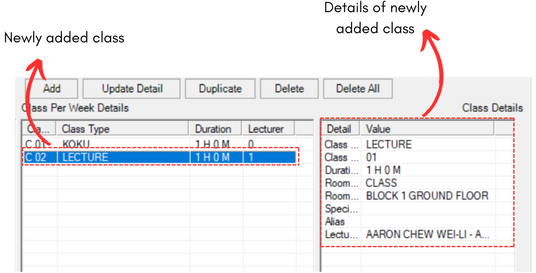
Task: Click the Detail column header
Action: coord(341,129)
